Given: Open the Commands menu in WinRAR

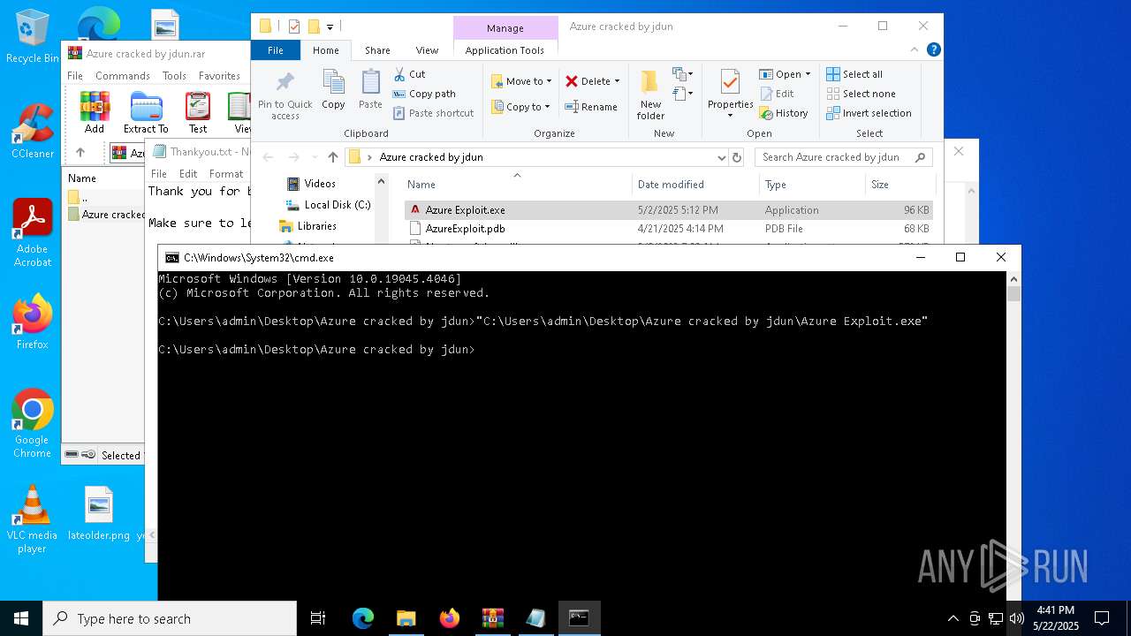Looking at the screenshot, I should click(123, 76).
